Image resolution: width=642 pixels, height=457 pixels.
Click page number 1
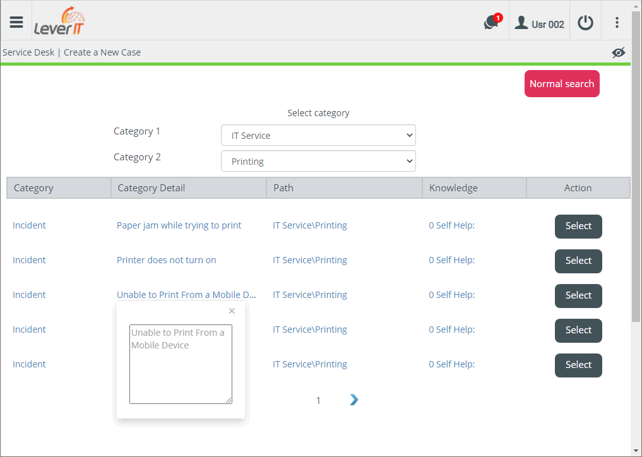(x=318, y=400)
